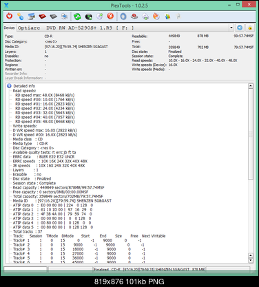259x287 pixels.
Task: Click the dark globe toolbar icon
Action: (x=89, y=17)
